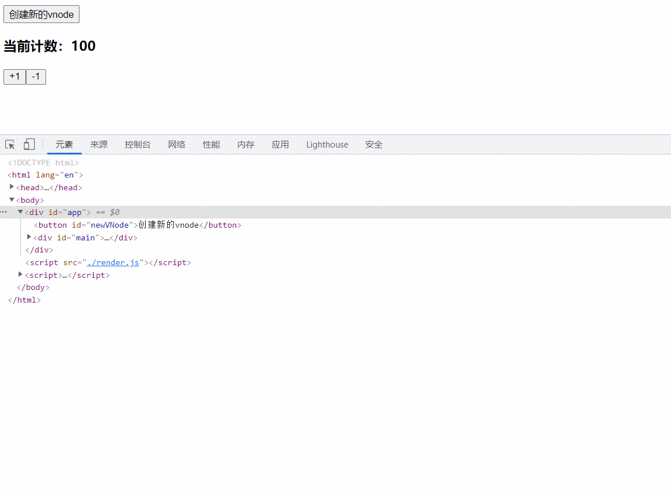Expand the div id="main" node
This screenshot has width=671, height=494.
(x=29, y=237)
